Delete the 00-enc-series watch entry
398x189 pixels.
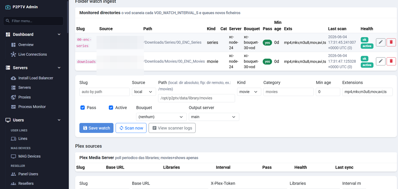tap(391, 42)
